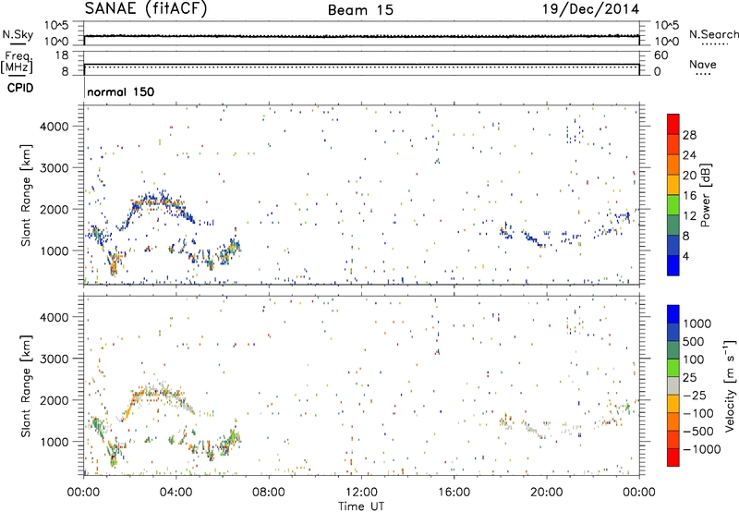The width and height of the screenshot is (739, 512).
Task: Click the Velocity [m s-1] colorbar label
Action: (730, 385)
